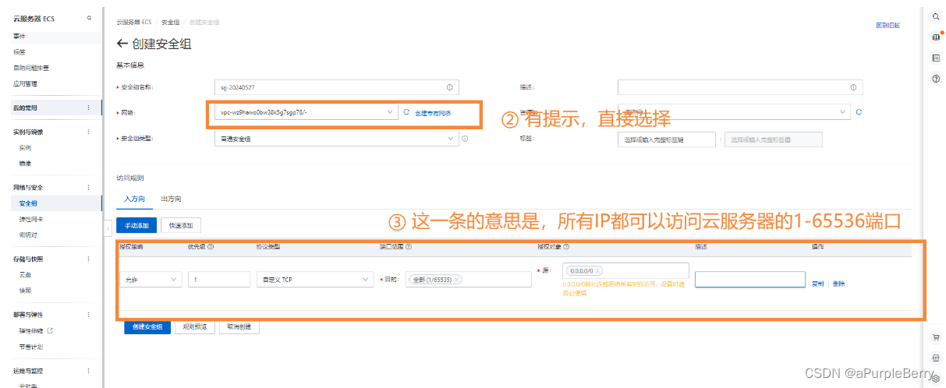Open the 实例与镜像 more-options dots
946x388 pixels.
88,132
